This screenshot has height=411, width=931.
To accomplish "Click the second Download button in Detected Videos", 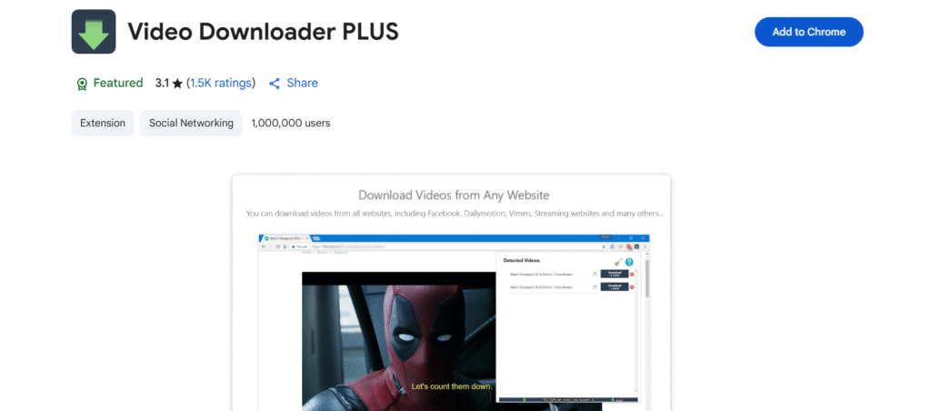I will [x=615, y=286].
